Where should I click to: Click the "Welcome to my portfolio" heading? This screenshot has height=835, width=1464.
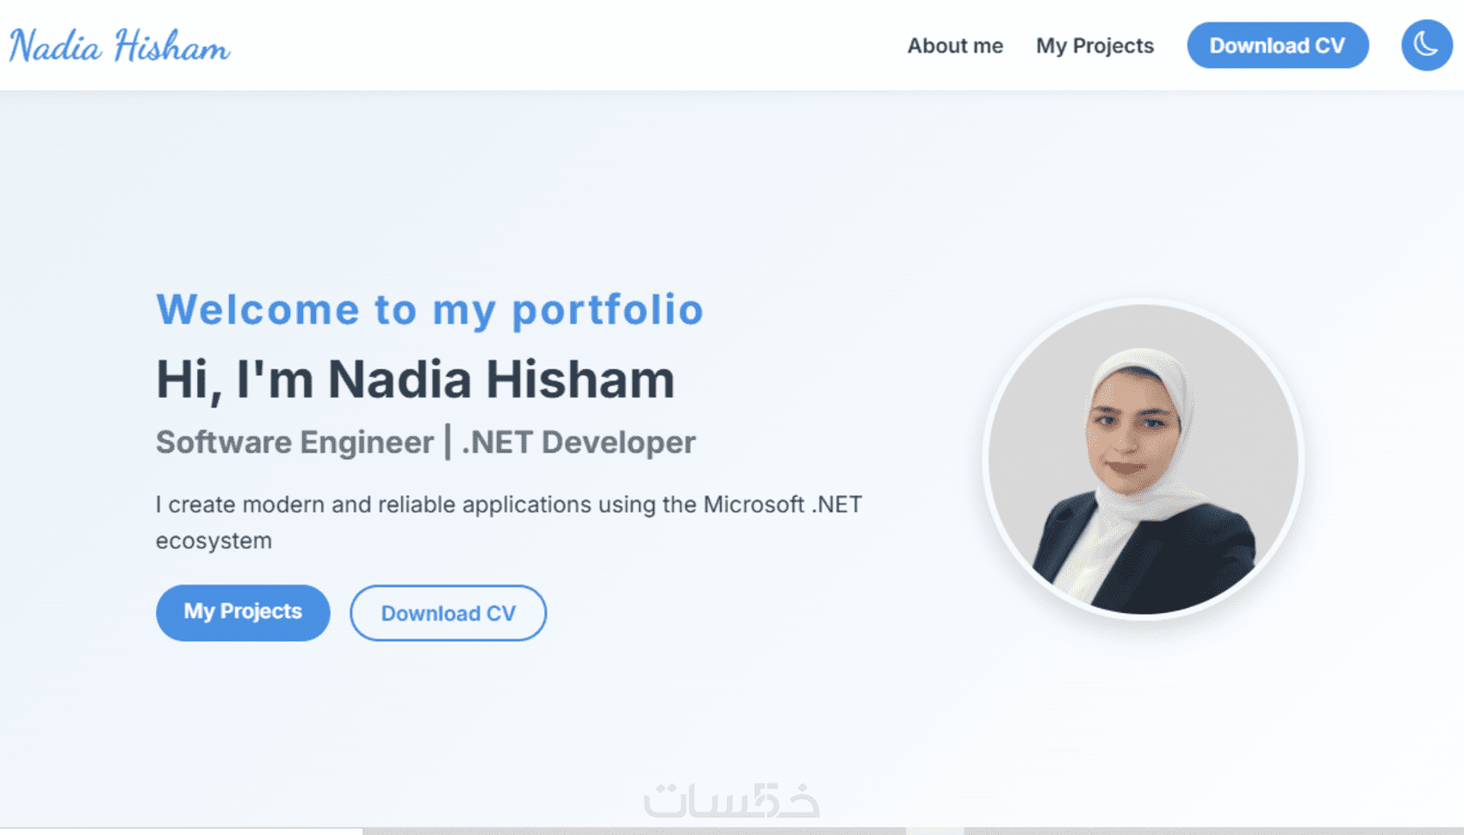tap(430, 310)
